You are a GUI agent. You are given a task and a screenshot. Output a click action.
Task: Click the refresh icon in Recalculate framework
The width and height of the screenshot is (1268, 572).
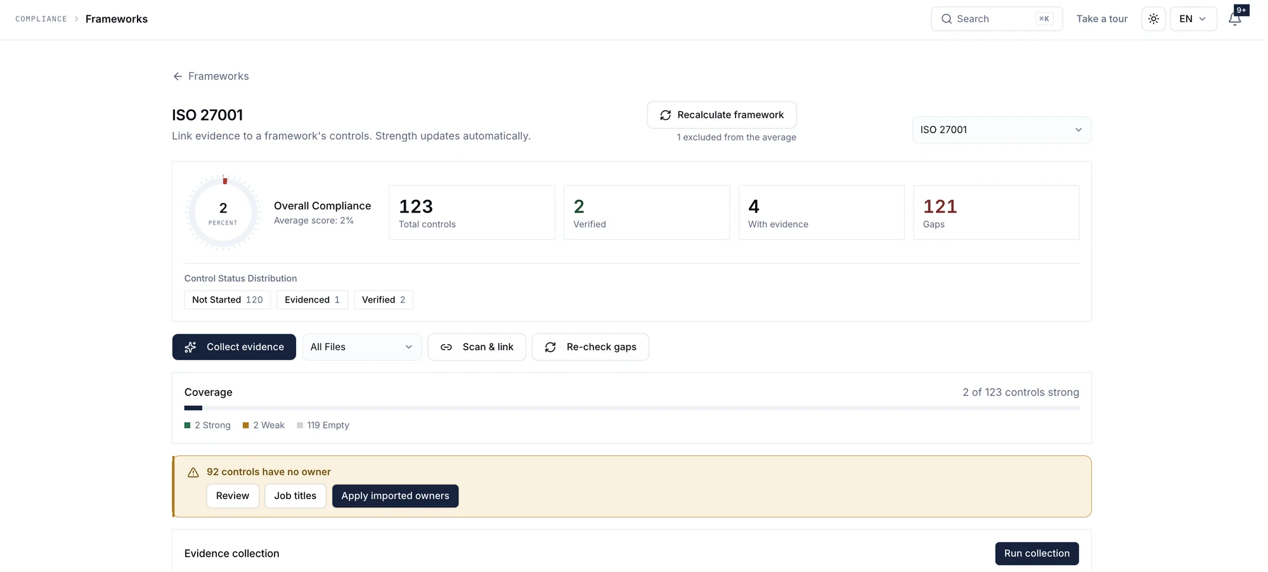pos(665,115)
